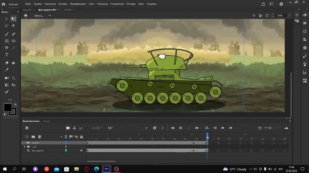Enable onion skin on timeline
Image resolution: width=309 pixels, height=173 pixels.
(173, 128)
